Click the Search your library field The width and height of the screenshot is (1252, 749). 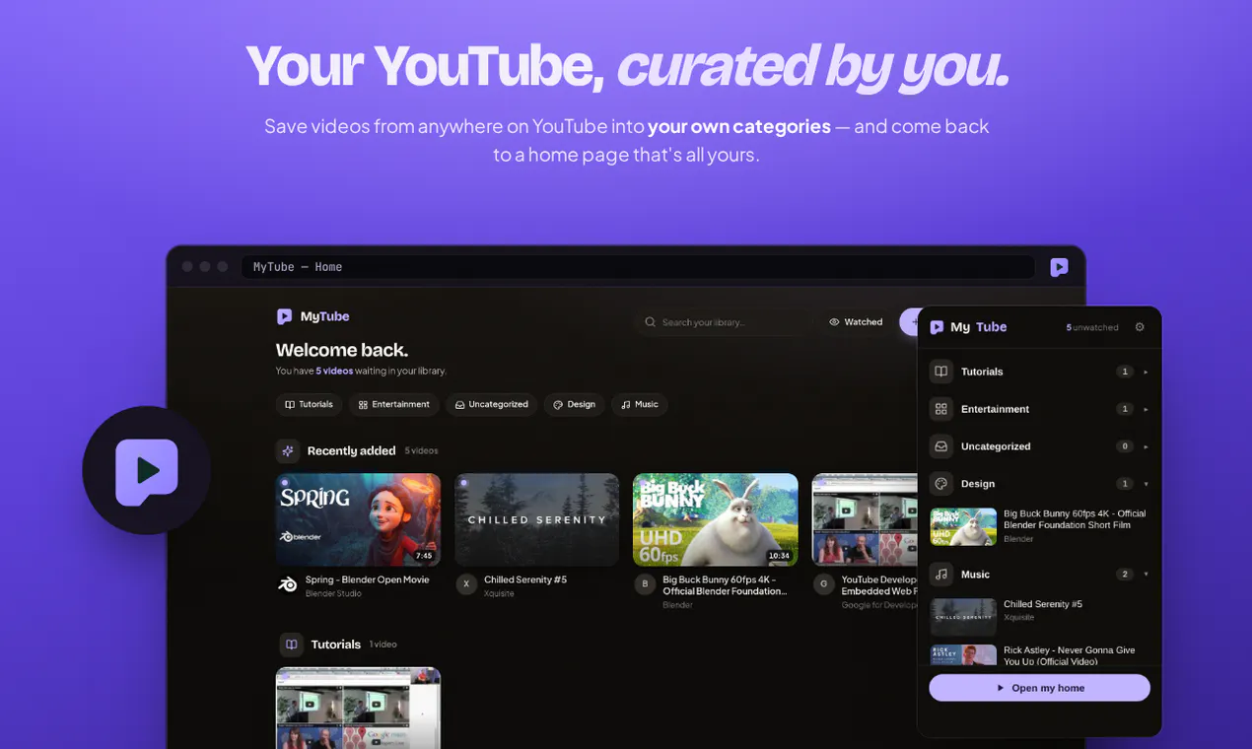(724, 322)
